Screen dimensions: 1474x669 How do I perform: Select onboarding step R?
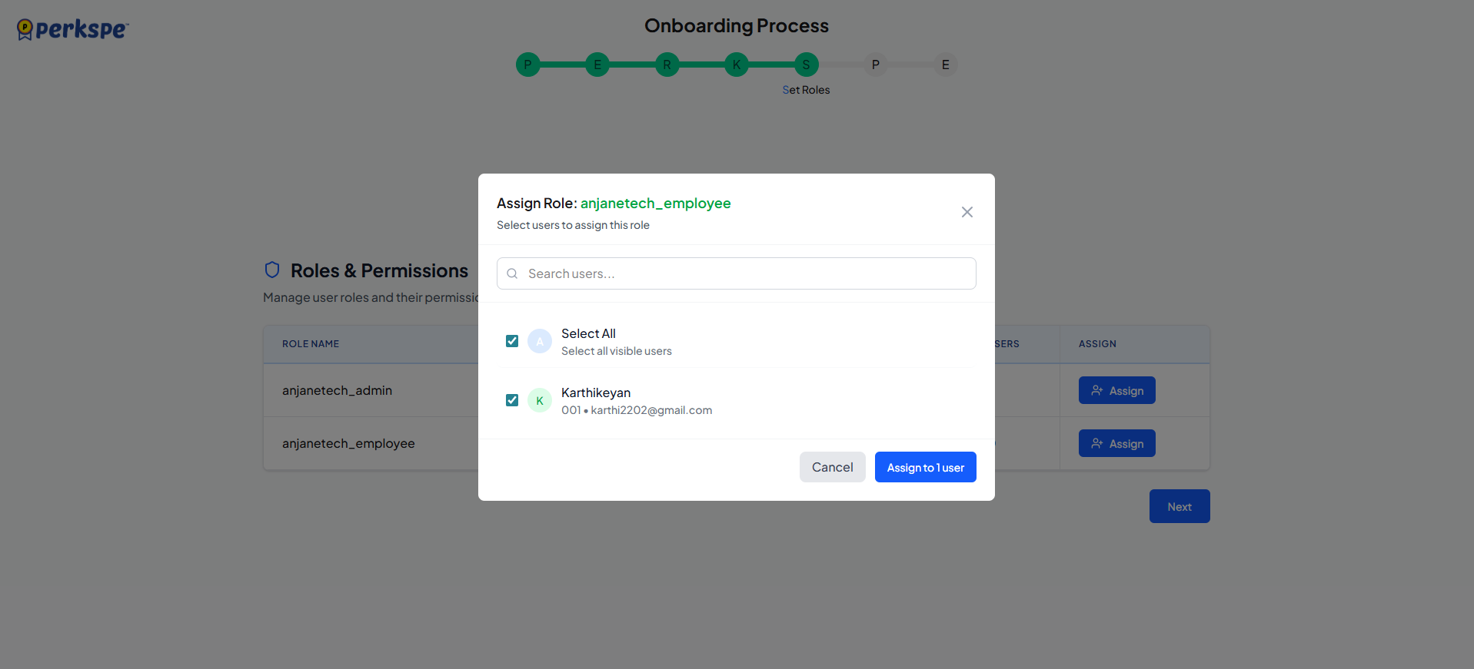(x=667, y=65)
